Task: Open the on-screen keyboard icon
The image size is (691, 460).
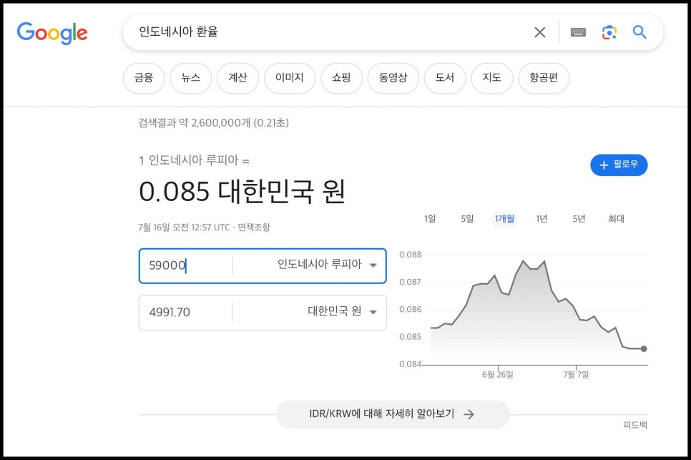Action: [578, 32]
